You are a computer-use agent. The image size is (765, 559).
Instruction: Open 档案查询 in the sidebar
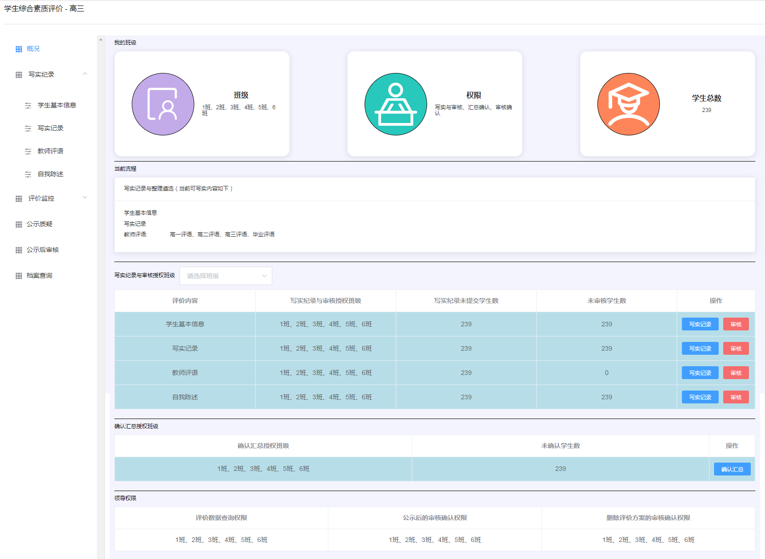[39, 275]
